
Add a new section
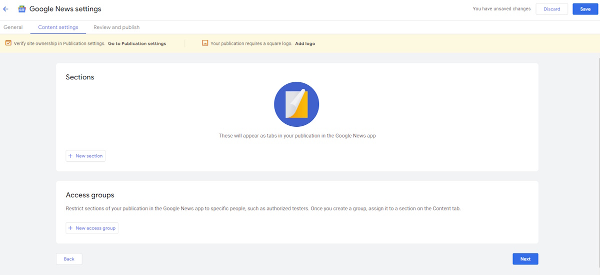pos(85,156)
